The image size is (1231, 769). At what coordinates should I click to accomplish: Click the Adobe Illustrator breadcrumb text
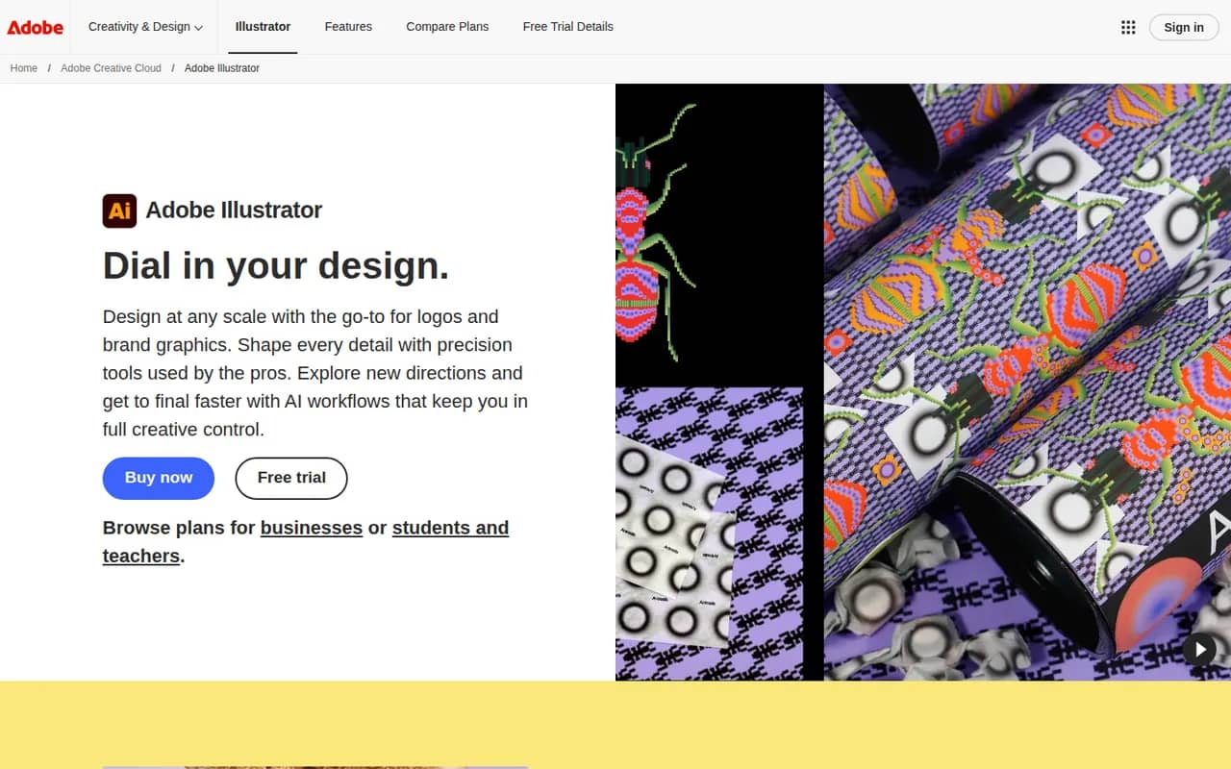click(222, 68)
